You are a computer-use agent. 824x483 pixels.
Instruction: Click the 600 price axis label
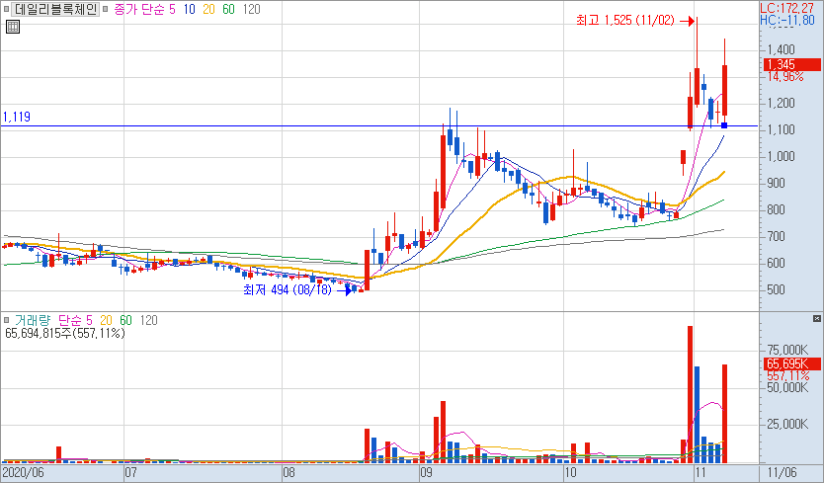tap(776, 264)
